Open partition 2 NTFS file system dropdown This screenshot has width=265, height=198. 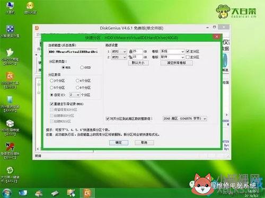click(x=119, y=57)
